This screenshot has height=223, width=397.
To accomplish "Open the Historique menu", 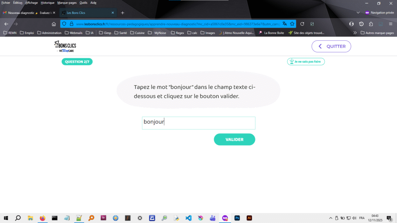I will pos(47,3).
